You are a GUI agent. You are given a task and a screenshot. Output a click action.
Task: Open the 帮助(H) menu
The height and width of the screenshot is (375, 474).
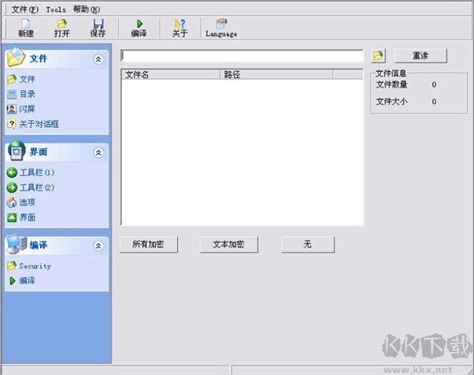pos(86,9)
